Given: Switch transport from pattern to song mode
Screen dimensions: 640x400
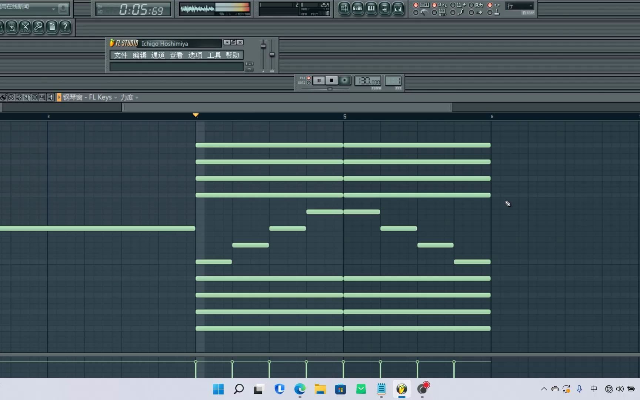Looking at the screenshot, I should click(309, 83).
